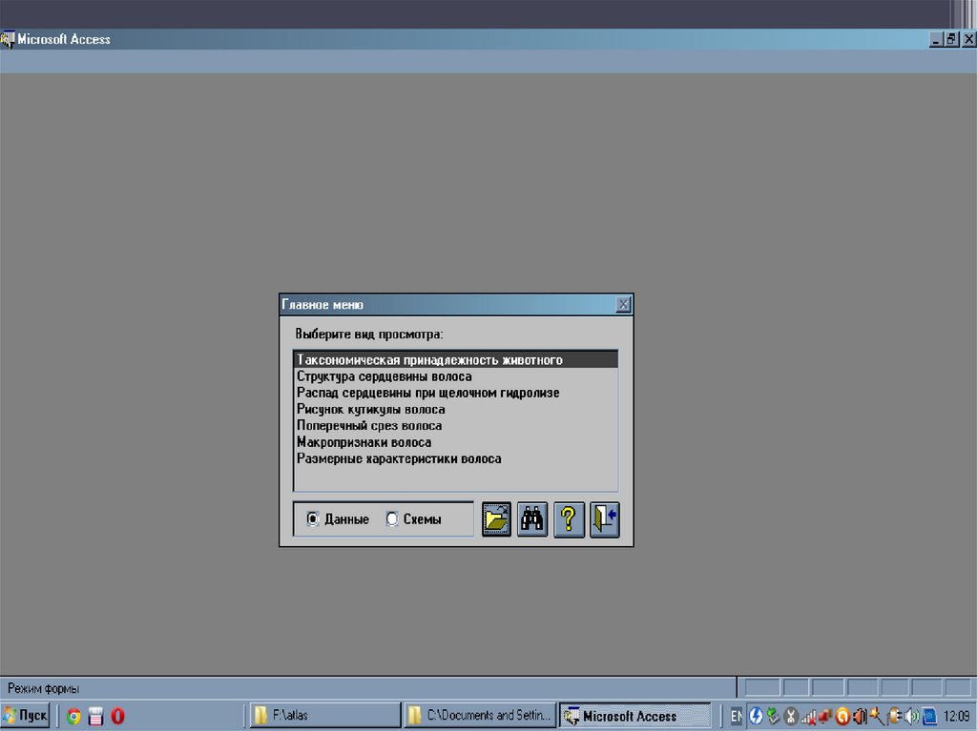Screen dimensions: 977x731
Task: Click the orange circle tray icon
Action: tap(842, 716)
